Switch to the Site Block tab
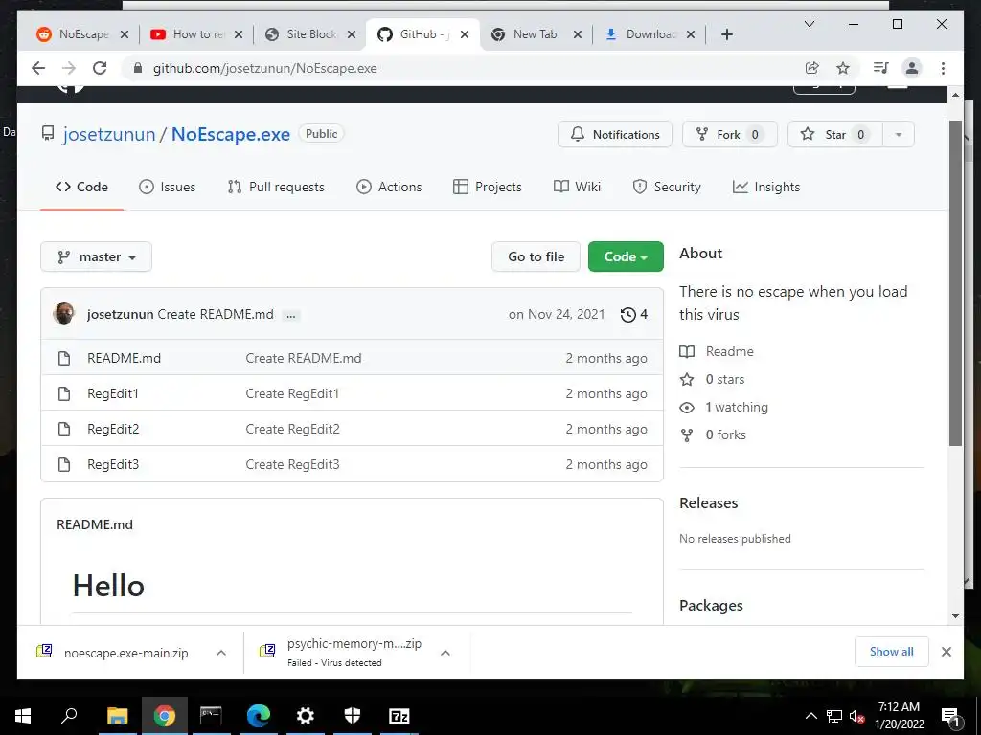The image size is (981, 735). (x=311, y=34)
